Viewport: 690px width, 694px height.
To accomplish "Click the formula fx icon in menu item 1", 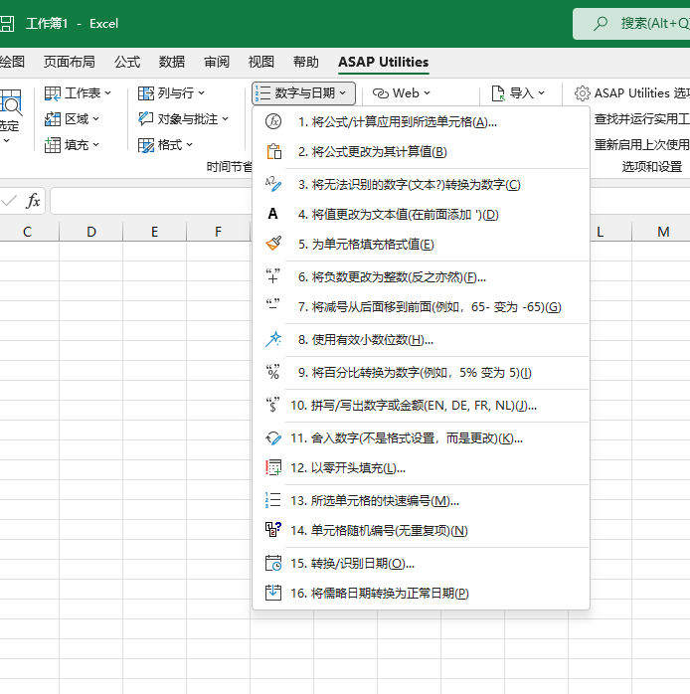I will [x=273, y=121].
